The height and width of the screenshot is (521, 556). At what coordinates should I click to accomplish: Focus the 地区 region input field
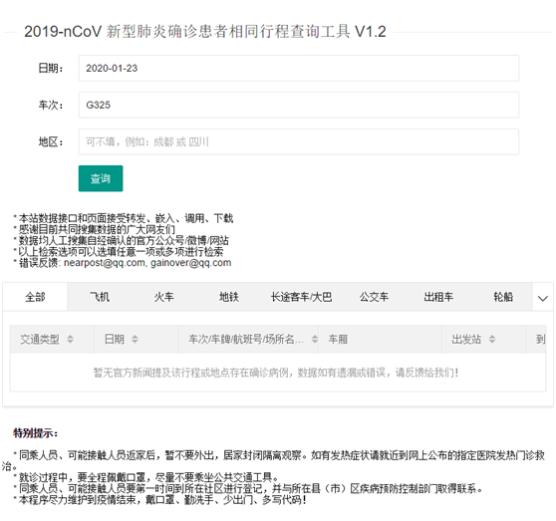point(299,141)
